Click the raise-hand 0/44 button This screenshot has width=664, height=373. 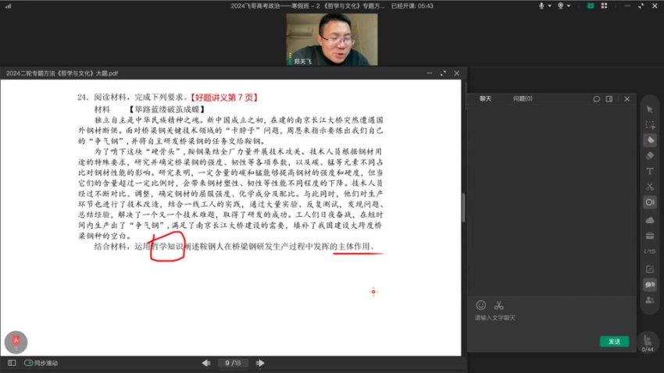(x=648, y=343)
